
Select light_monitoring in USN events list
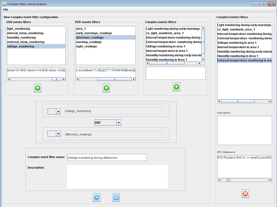(19, 28)
